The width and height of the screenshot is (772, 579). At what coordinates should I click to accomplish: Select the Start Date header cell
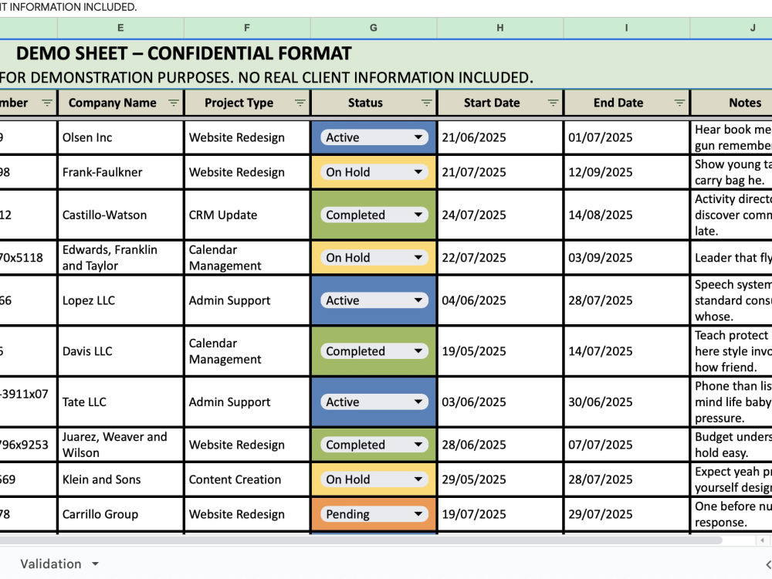pyautogui.click(x=500, y=103)
